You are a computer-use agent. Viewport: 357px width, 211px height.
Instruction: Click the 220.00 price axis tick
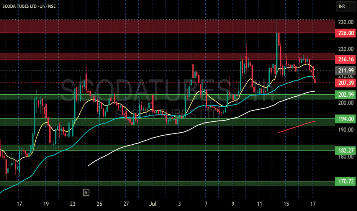pyautogui.click(x=346, y=49)
